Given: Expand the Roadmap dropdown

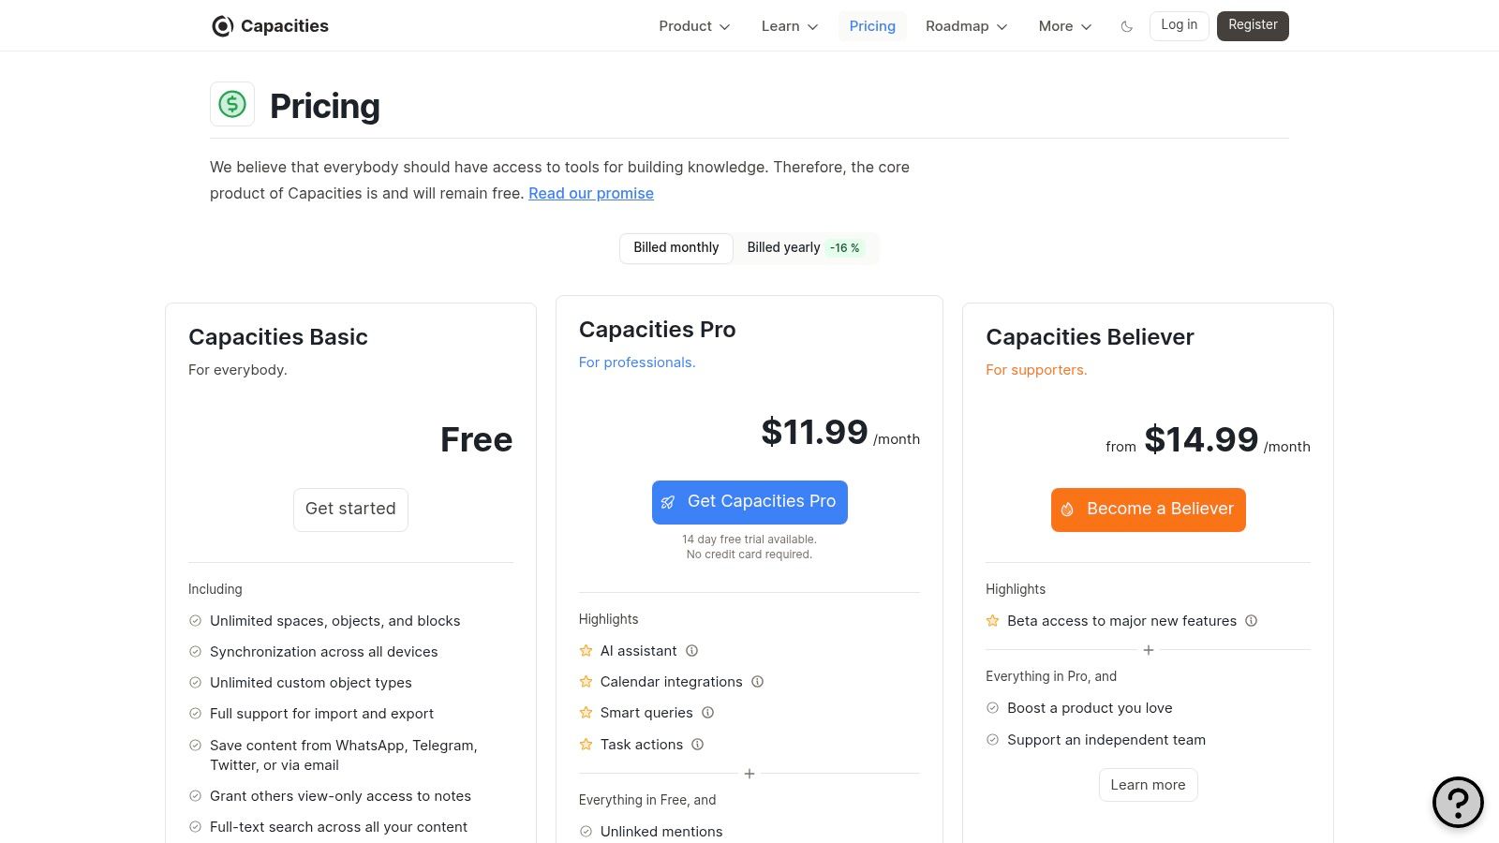Looking at the screenshot, I should coord(966,26).
